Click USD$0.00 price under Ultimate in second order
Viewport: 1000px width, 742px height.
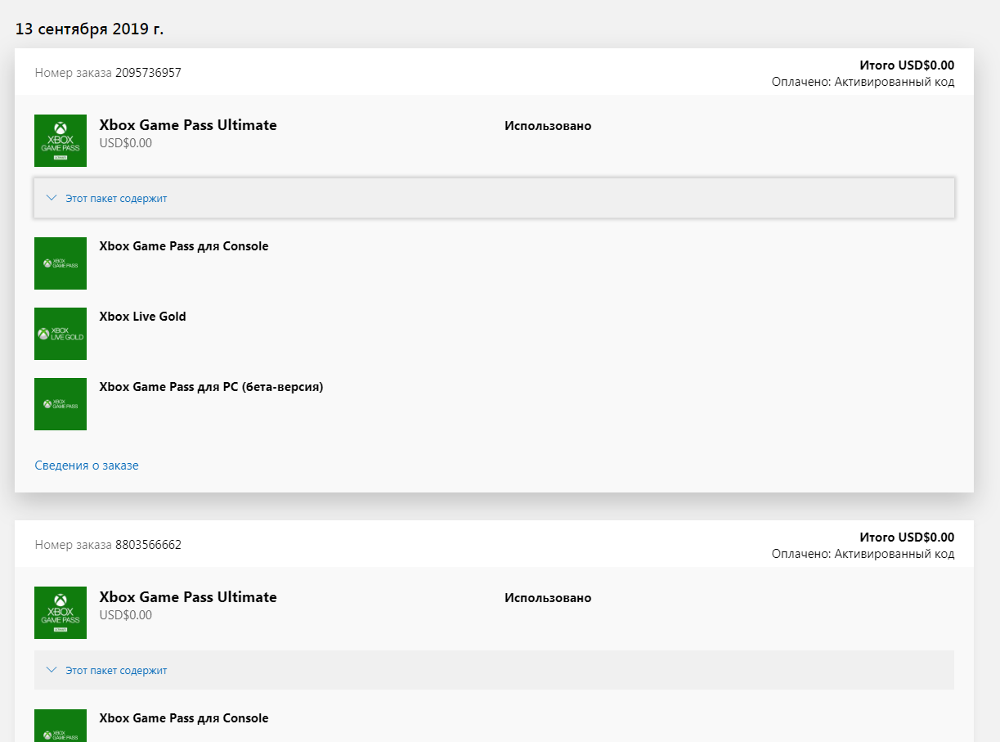click(125, 615)
